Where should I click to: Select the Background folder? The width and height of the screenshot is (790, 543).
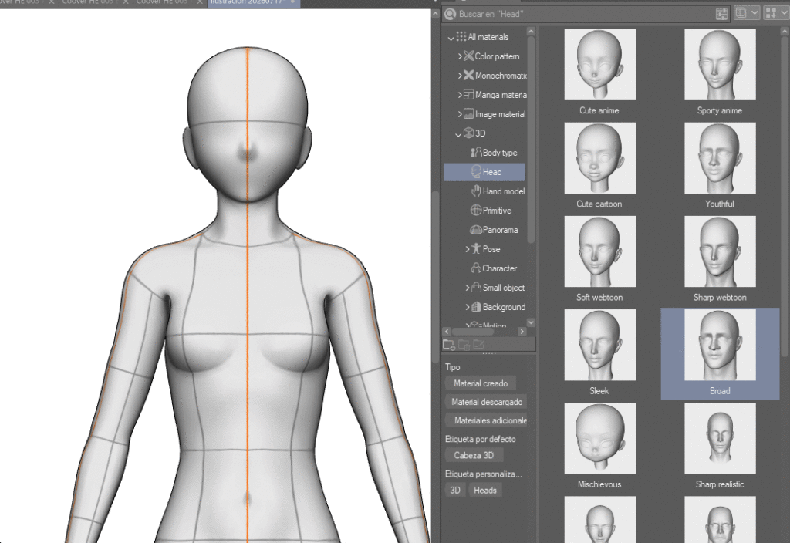pos(498,307)
